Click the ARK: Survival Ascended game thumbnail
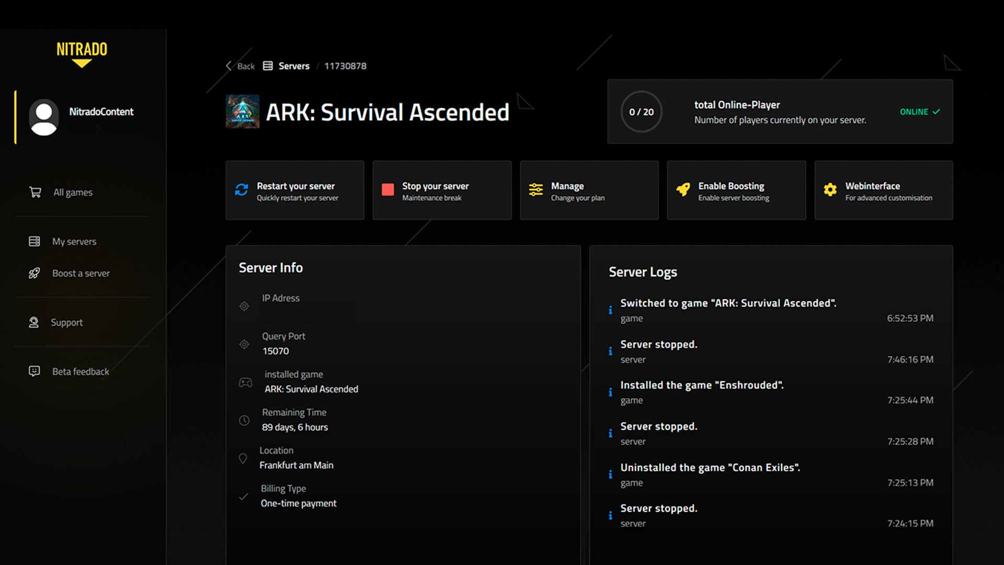 tap(242, 111)
